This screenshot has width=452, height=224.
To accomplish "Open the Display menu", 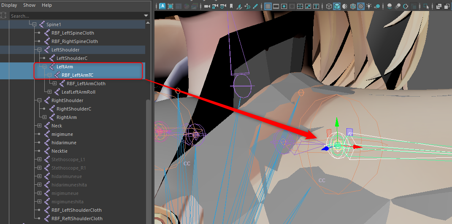I will [x=9, y=5].
